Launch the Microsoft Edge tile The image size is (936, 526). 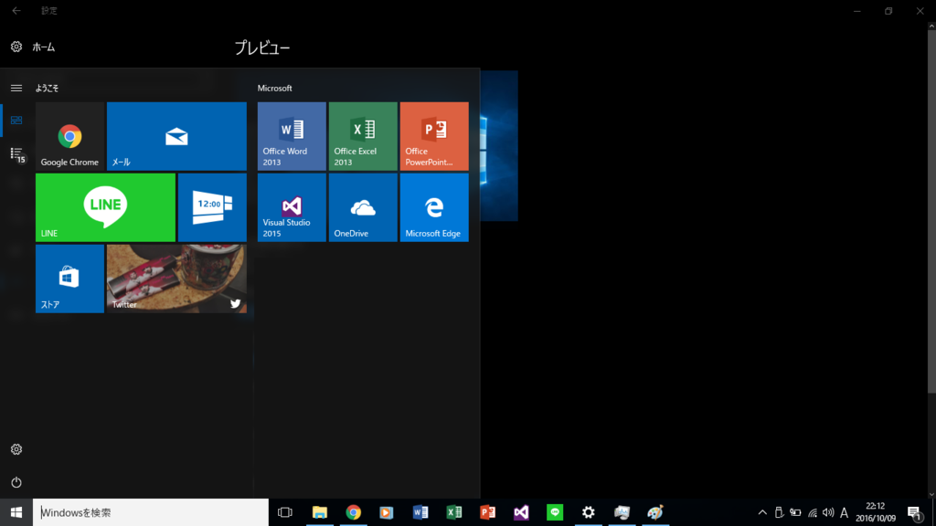[x=434, y=207]
